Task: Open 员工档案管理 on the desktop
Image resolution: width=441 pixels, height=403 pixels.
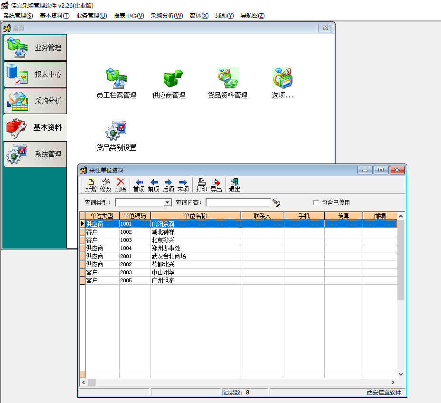Action: click(116, 83)
